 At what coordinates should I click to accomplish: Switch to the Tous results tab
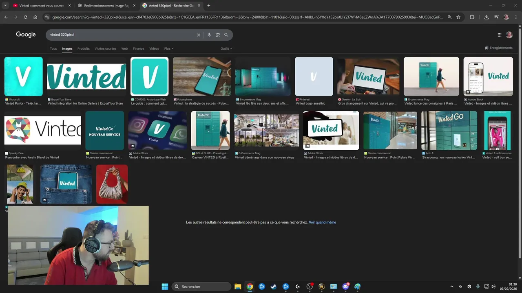click(53, 48)
